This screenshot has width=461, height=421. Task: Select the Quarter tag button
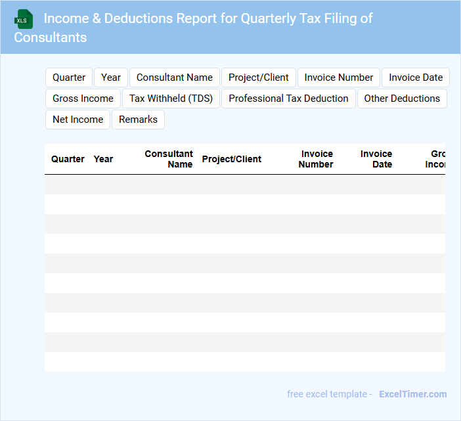[x=69, y=78]
